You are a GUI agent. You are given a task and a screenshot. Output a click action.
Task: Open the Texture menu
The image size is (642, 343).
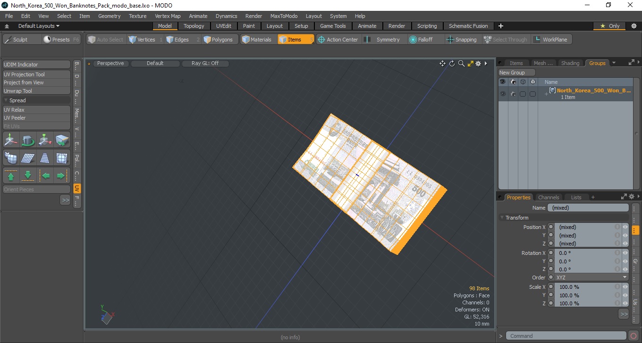tap(137, 16)
